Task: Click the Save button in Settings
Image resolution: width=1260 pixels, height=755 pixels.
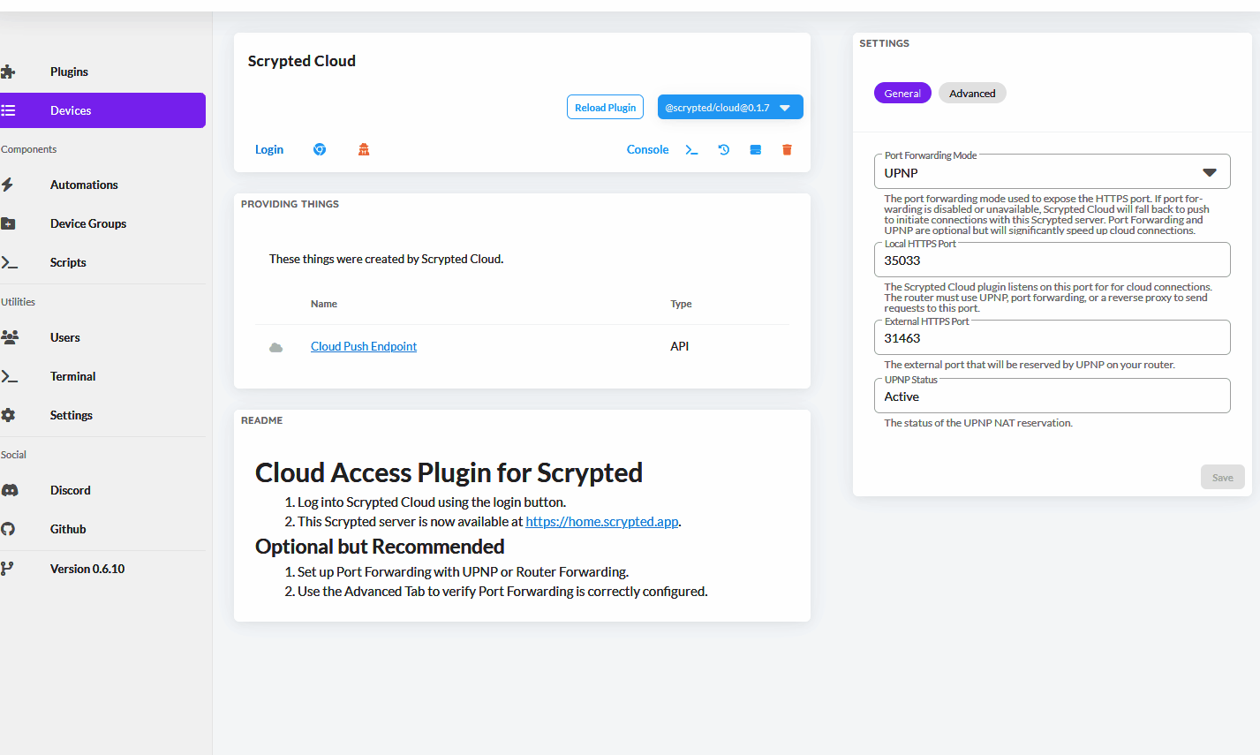Action: [1222, 477]
